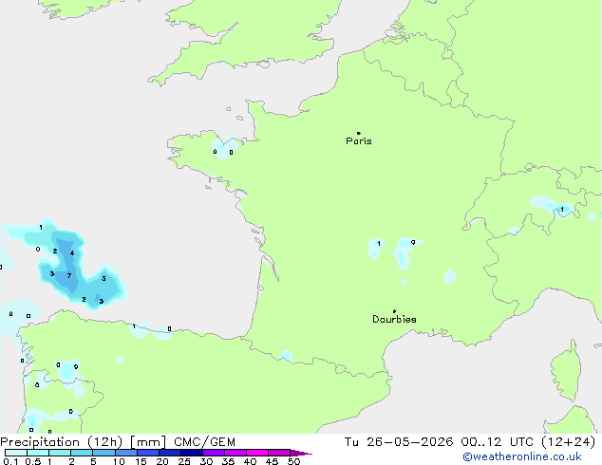Pick the 10 mm blue legend swatch
The height and width of the screenshot is (465, 602).
[126, 453]
